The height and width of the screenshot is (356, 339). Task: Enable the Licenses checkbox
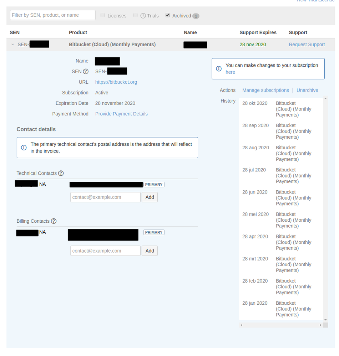click(x=102, y=15)
